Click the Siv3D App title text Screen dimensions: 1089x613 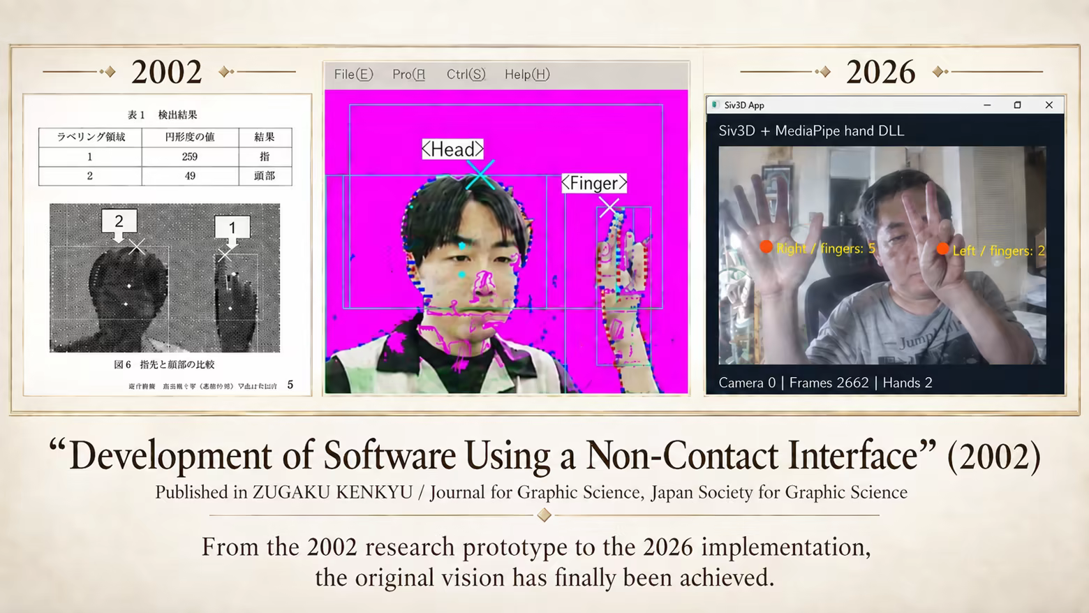pos(744,105)
